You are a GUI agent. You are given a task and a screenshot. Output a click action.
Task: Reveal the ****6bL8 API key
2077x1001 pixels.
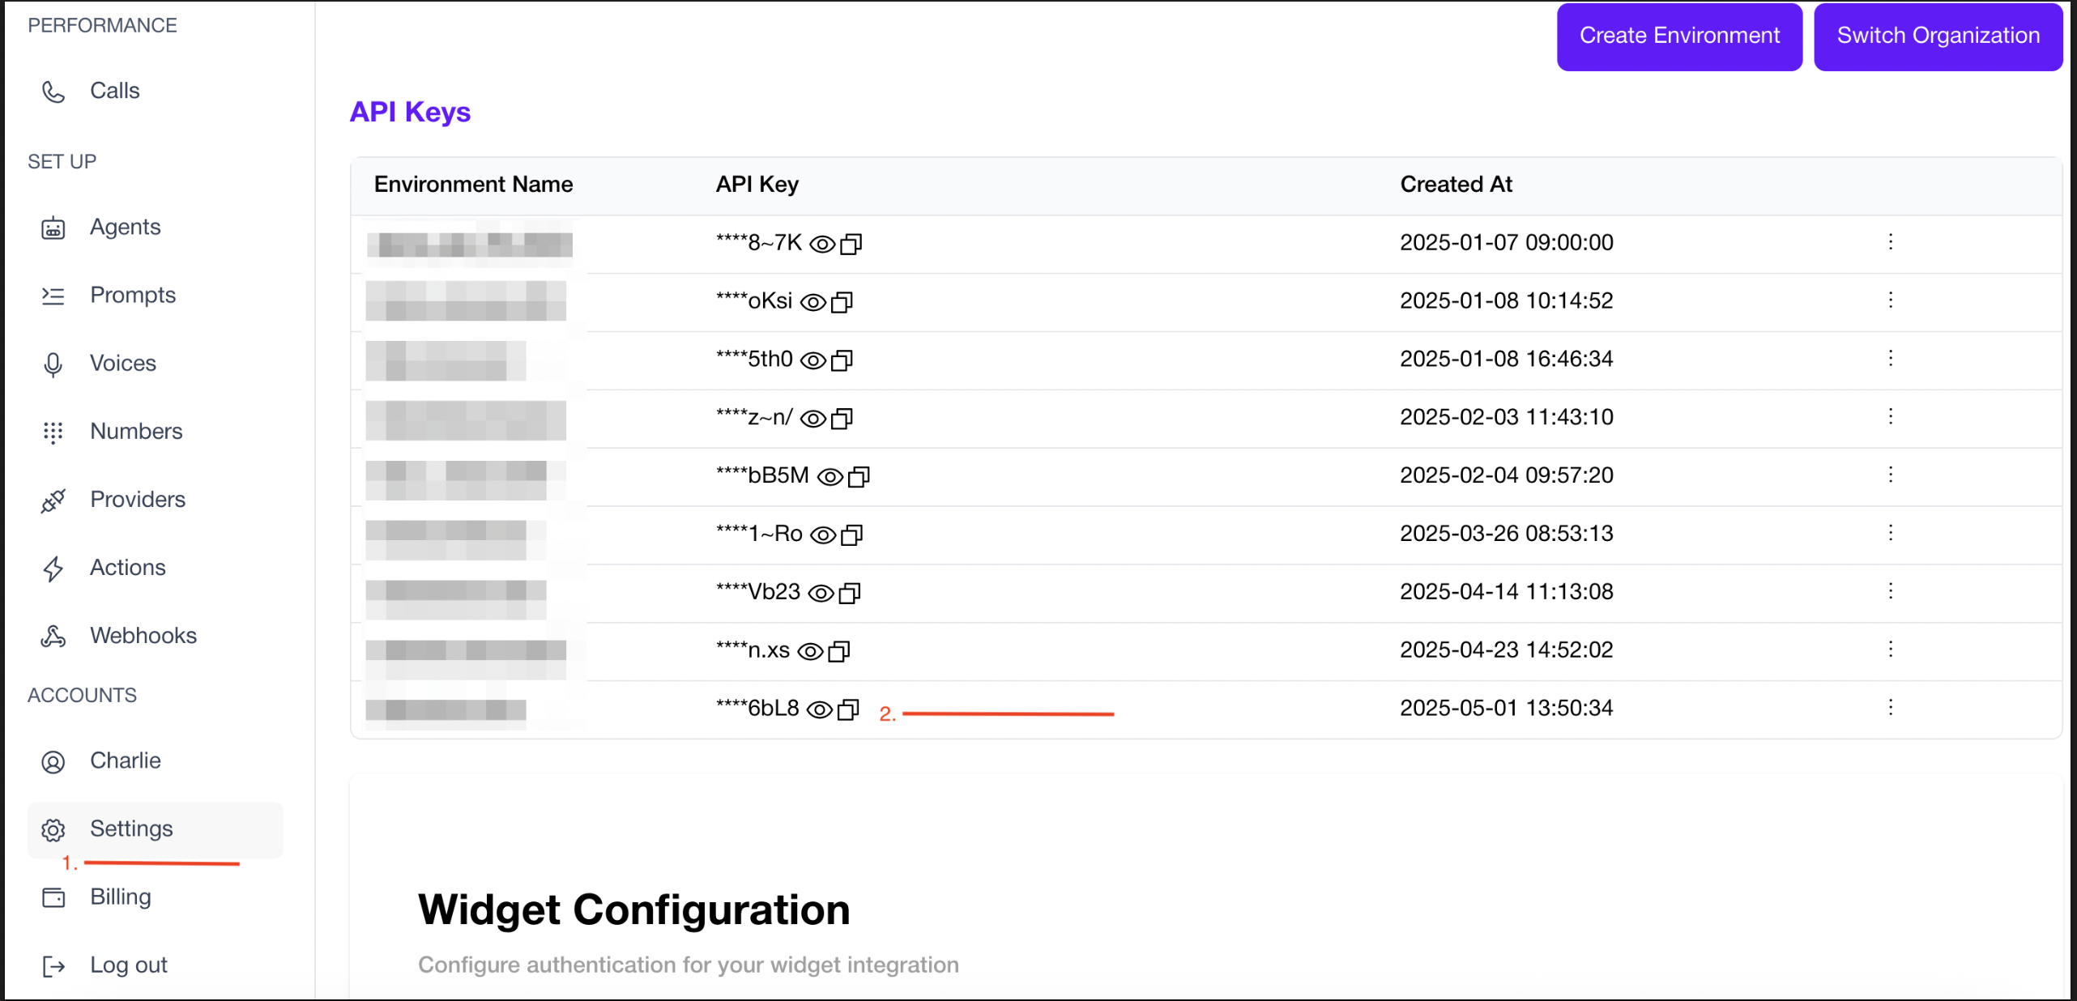tap(820, 710)
